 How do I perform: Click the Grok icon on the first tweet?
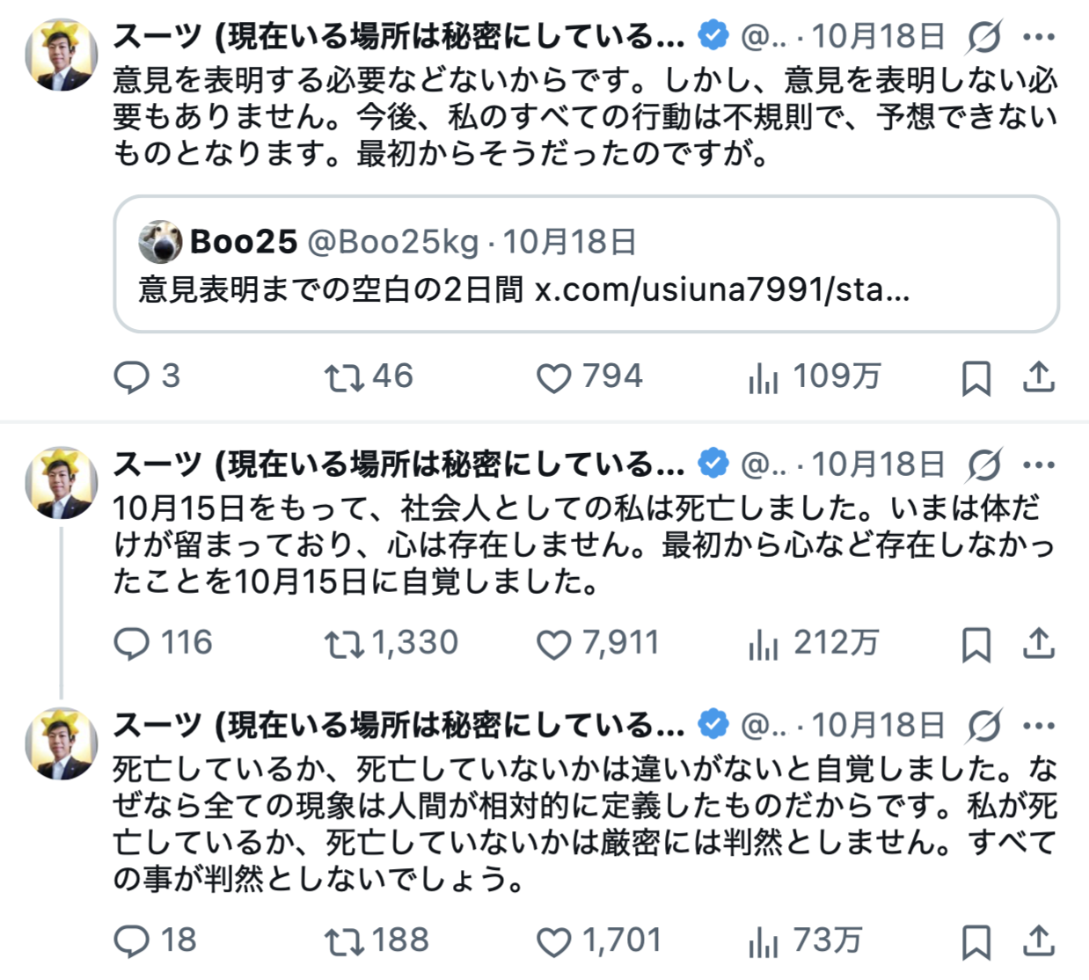pyautogui.click(x=984, y=37)
